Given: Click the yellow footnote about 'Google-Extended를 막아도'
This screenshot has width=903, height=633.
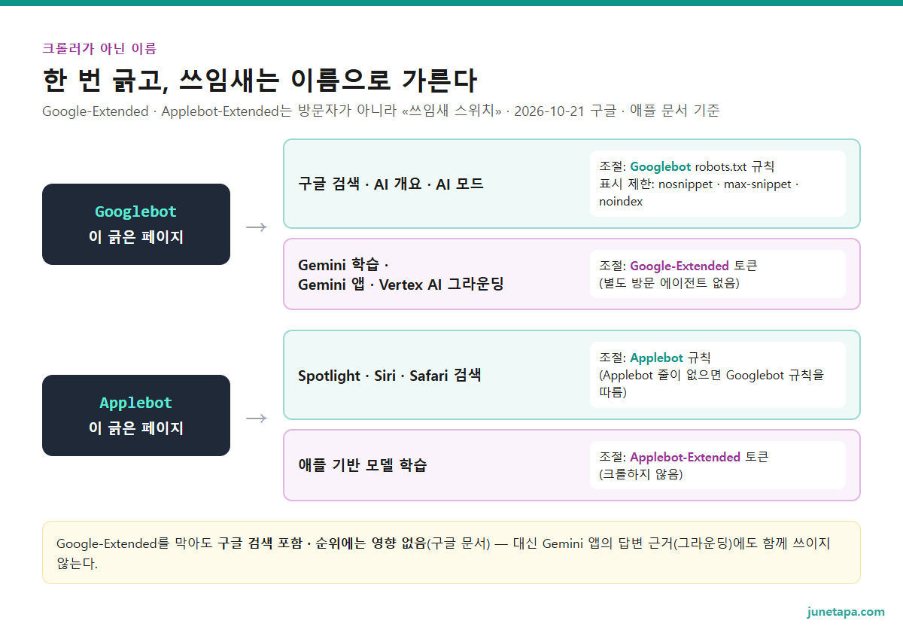Looking at the screenshot, I should click(451, 552).
